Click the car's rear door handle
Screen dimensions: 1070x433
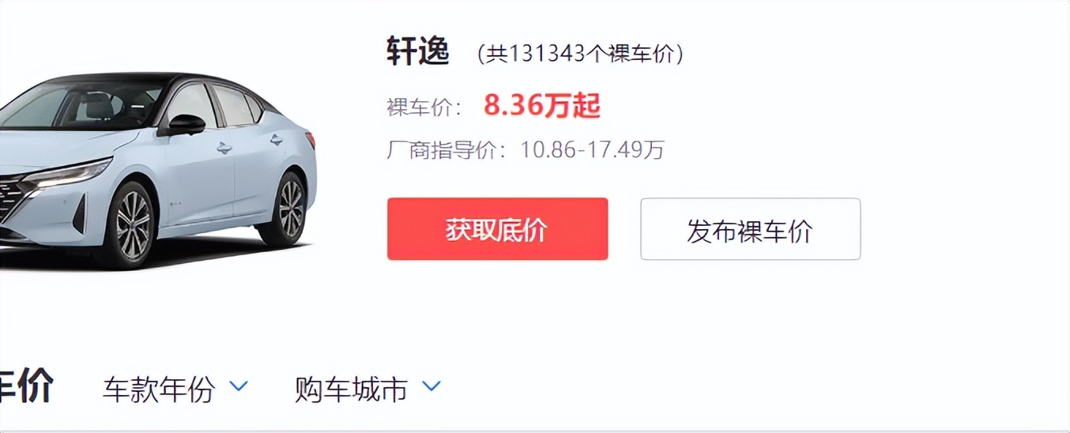pyautogui.click(x=275, y=139)
